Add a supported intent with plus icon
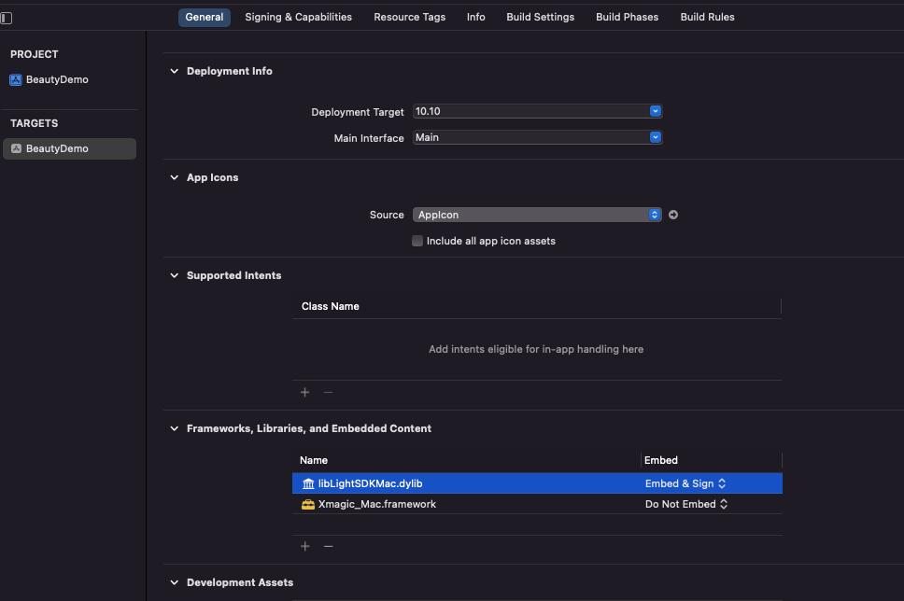 coord(305,392)
